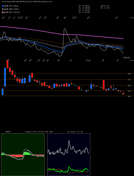This screenshot has width=134, height=176.
Task: Click the 146 price level label
Action: click(129, 97)
